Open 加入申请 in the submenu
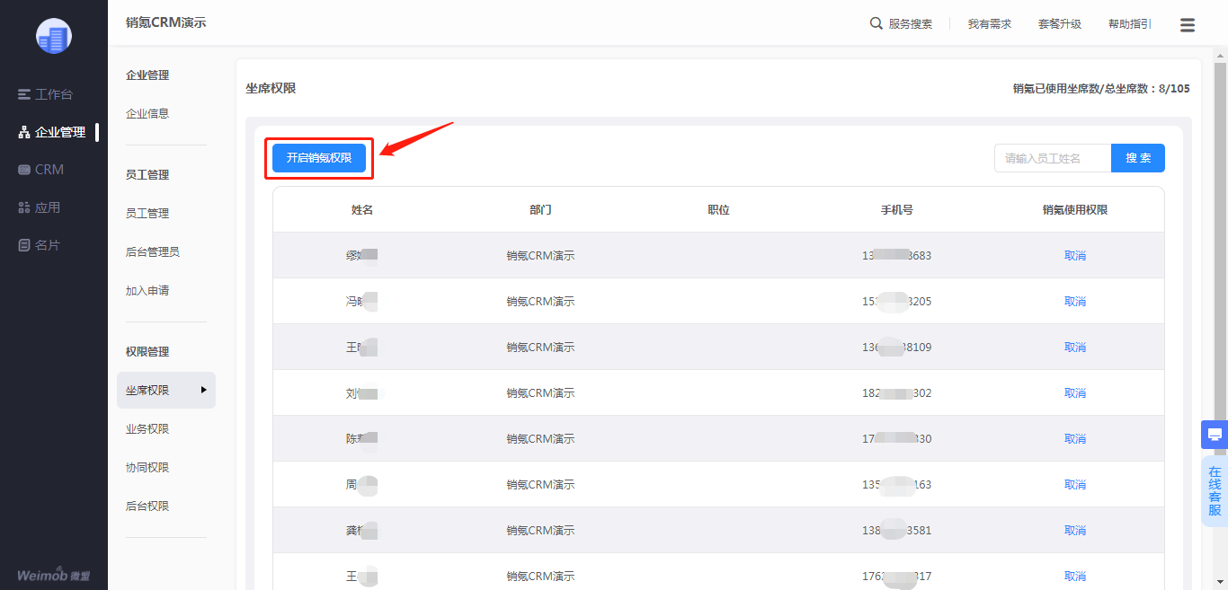This screenshot has height=590, width=1228. [147, 291]
